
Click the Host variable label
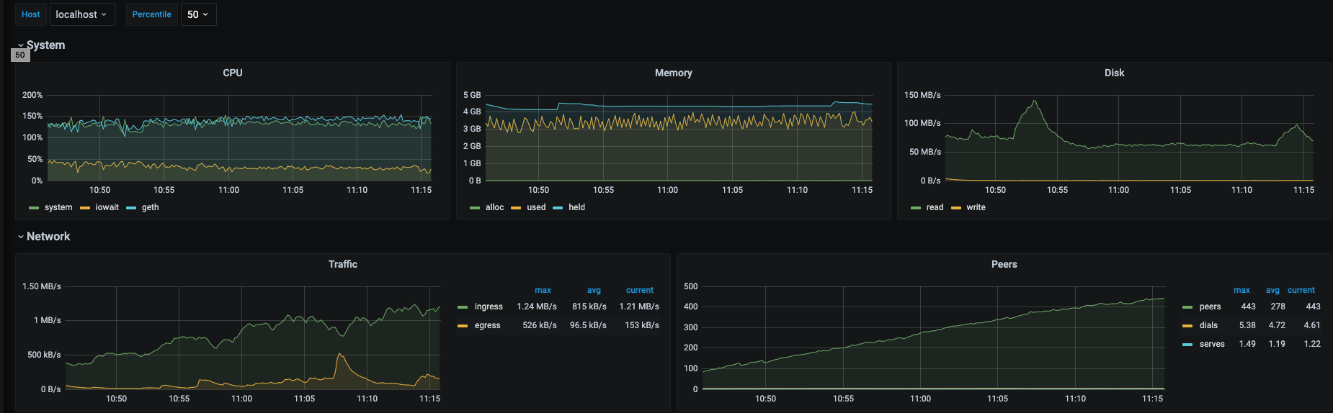coord(31,14)
